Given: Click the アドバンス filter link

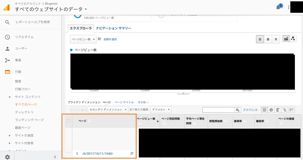Looking at the screenshot, I should (250, 110).
